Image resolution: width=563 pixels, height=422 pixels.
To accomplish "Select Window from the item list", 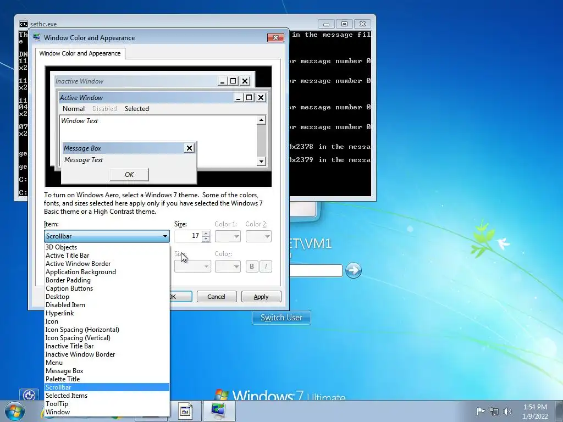I will click(107, 412).
